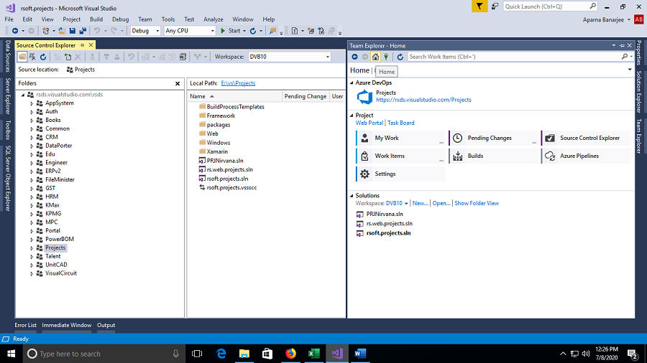
Task: Click the Show Folder View link
Action: coord(477,203)
